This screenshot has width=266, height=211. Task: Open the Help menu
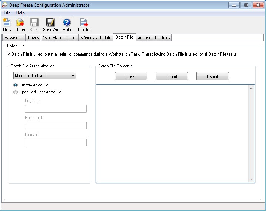20,13
